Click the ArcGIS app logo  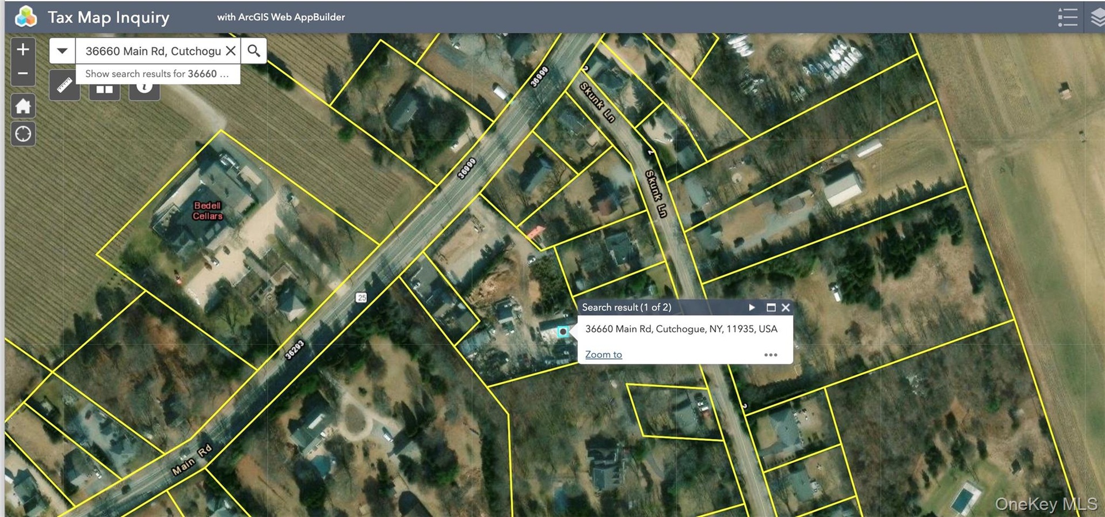point(26,17)
